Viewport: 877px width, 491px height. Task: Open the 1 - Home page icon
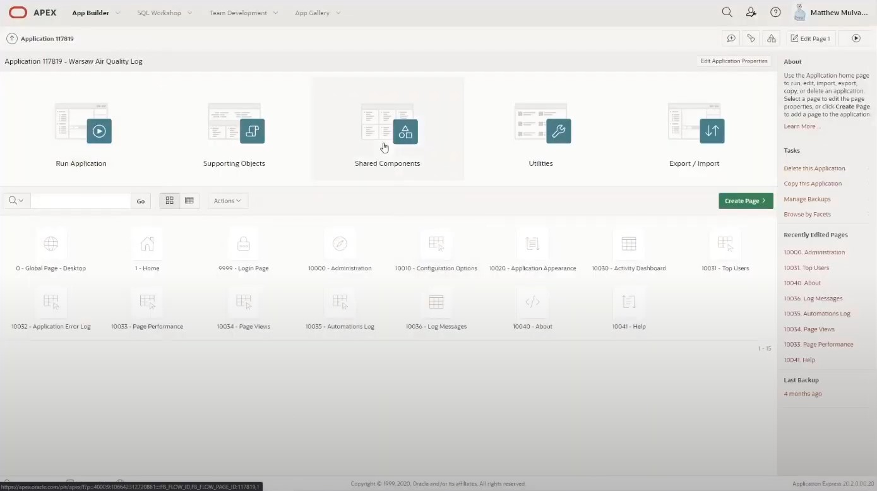click(147, 244)
